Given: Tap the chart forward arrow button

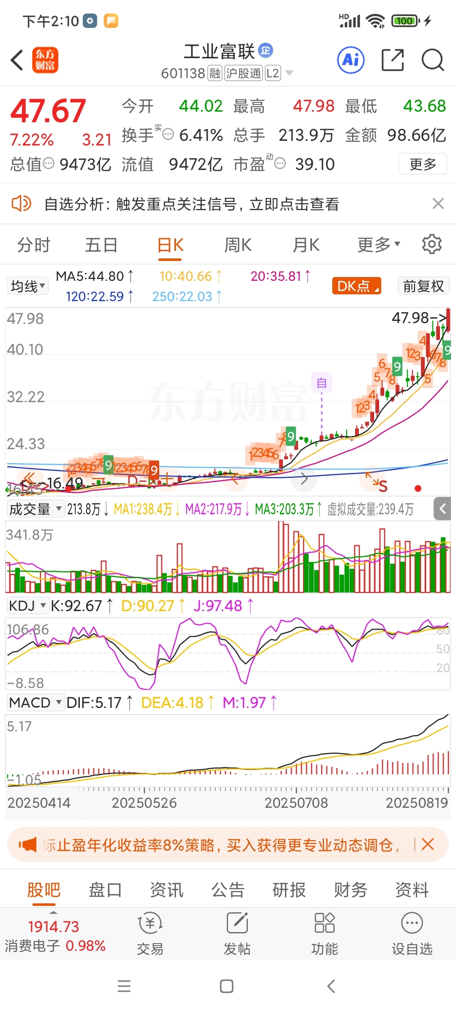Looking at the screenshot, I should pos(304,480).
